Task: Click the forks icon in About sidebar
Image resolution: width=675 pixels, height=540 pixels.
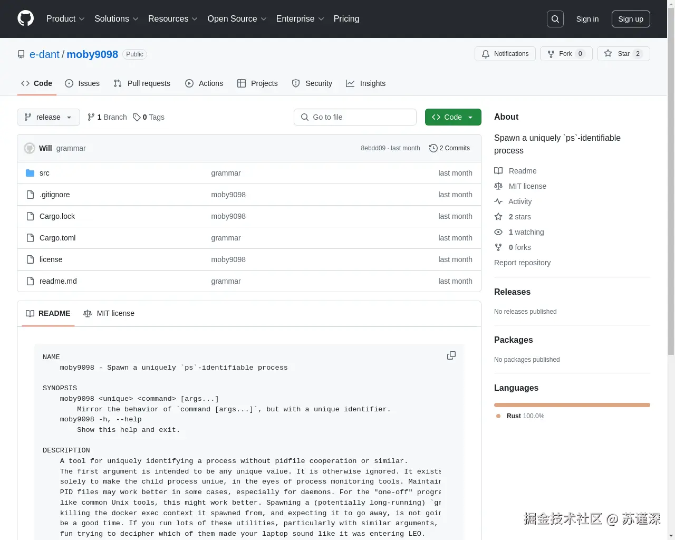Action: click(x=498, y=247)
